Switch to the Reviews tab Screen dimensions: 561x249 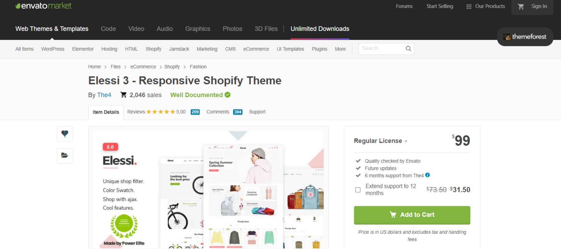[x=136, y=112]
